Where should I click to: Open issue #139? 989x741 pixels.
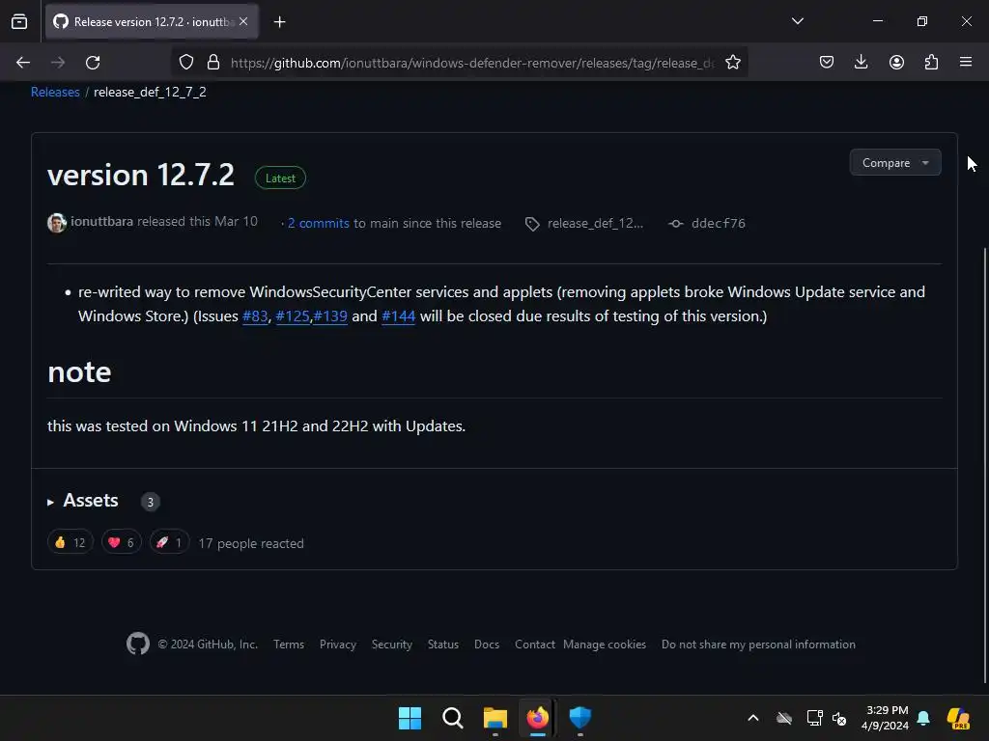coord(330,316)
